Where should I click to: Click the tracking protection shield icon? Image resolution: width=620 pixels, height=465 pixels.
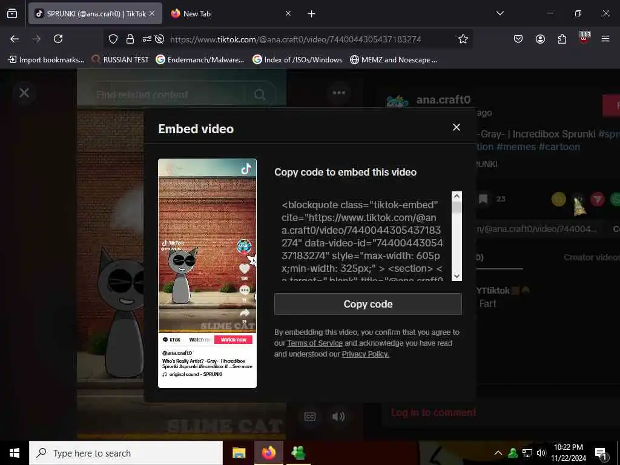coord(113,39)
